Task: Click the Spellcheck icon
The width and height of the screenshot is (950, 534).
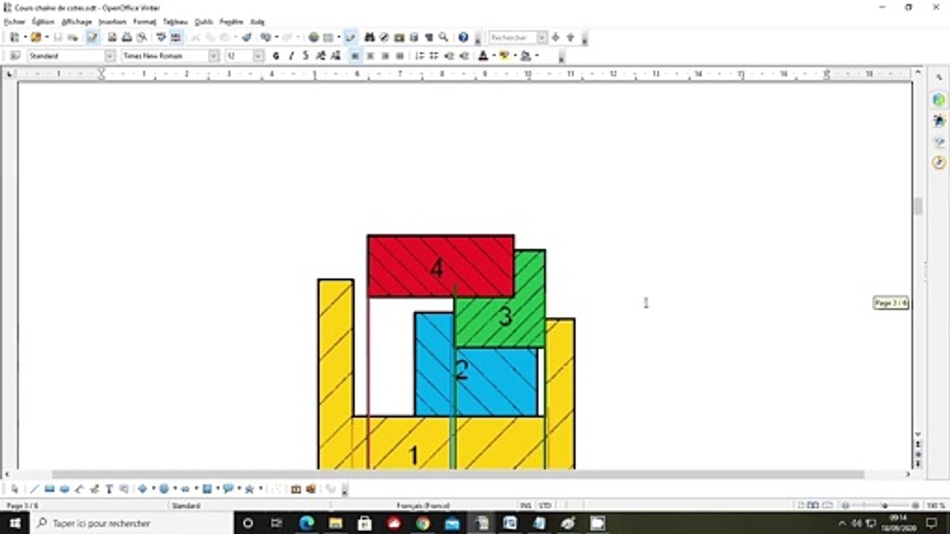Action: point(161,37)
